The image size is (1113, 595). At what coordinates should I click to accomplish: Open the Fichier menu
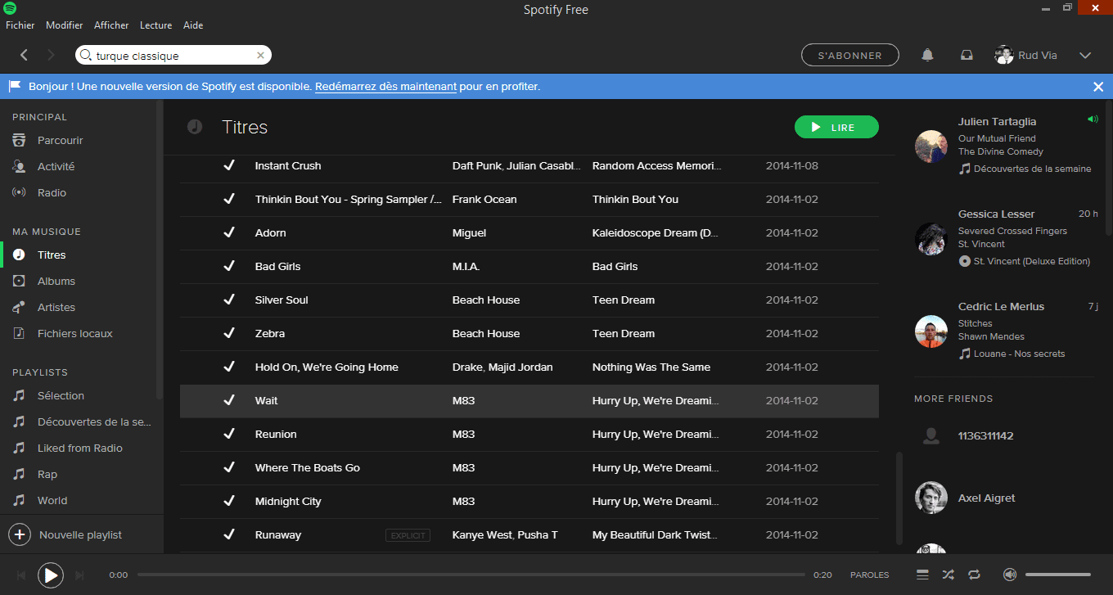click(20, 25)
